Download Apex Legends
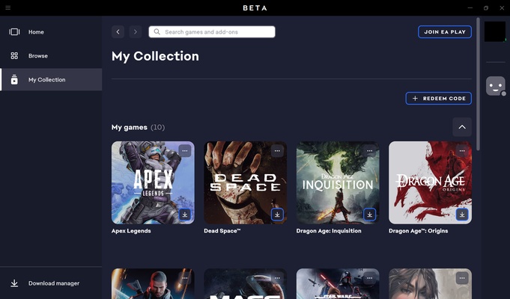The height and width of the screenshot is (299, 510). point(185,215)
